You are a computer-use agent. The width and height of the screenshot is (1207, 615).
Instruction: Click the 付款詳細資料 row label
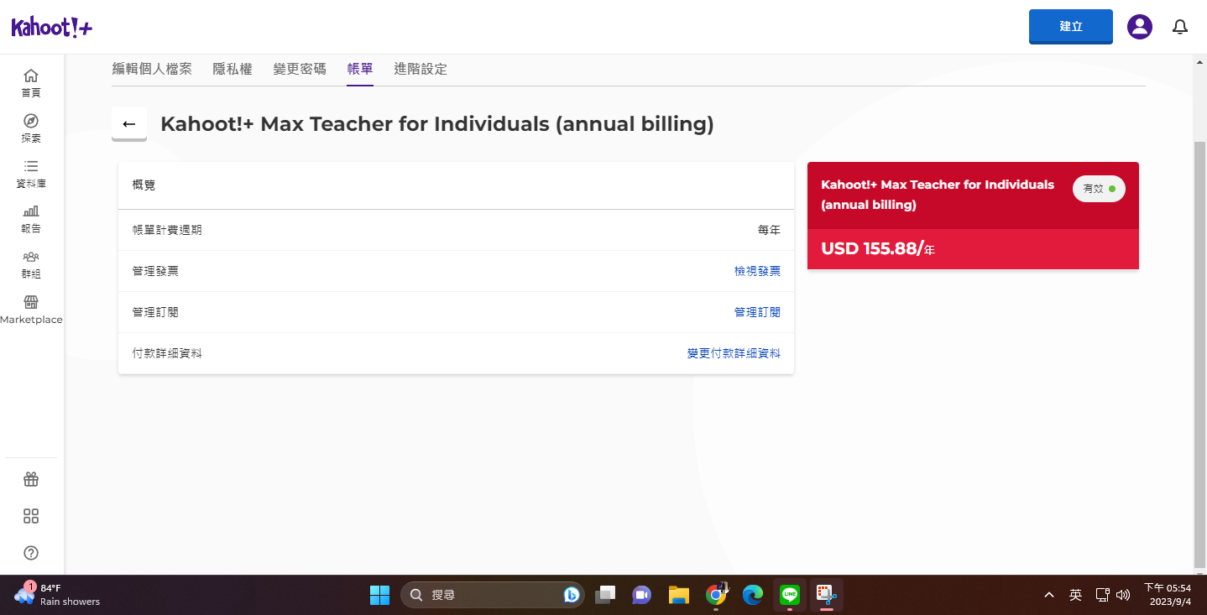[167, 353]
